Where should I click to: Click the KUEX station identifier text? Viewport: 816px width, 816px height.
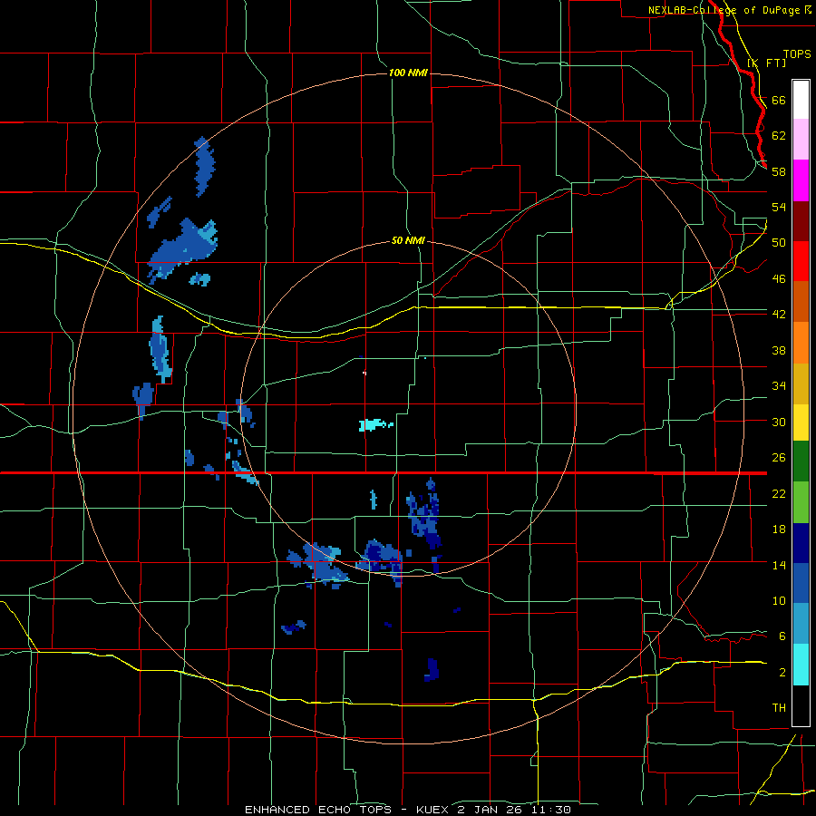[x=432, y=810]
